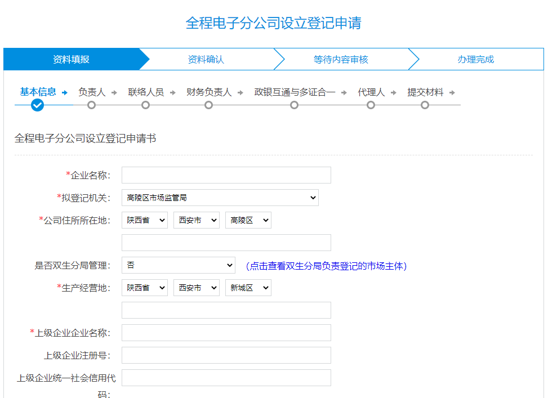Go to the 政银互通与多证合一 step label
Image resolution: width=548 pixels, height=398 pixels.
(295, 92)
